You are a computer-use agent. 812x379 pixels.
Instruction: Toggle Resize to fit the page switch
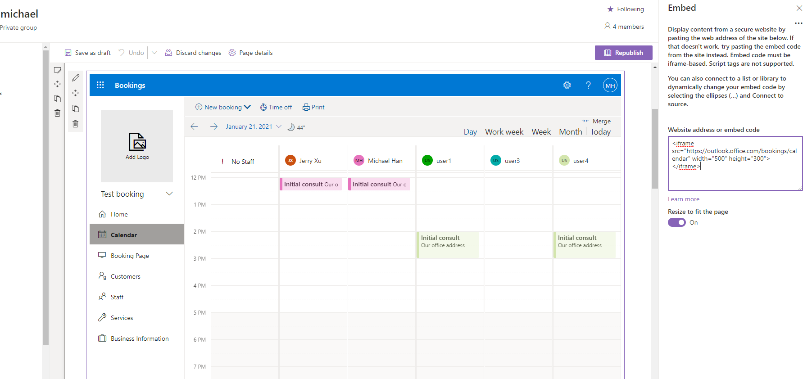pyautogui.click(x=676, y=222)
